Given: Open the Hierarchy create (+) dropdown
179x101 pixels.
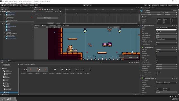Looking at the screenshot, I should (2, 10).
